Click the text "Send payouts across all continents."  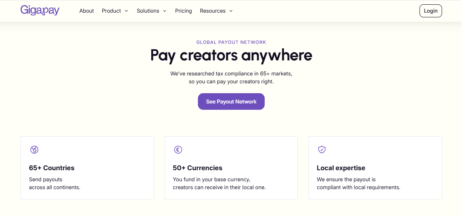click(x=55, y=183)
